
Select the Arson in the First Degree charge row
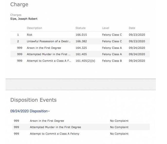80,48
